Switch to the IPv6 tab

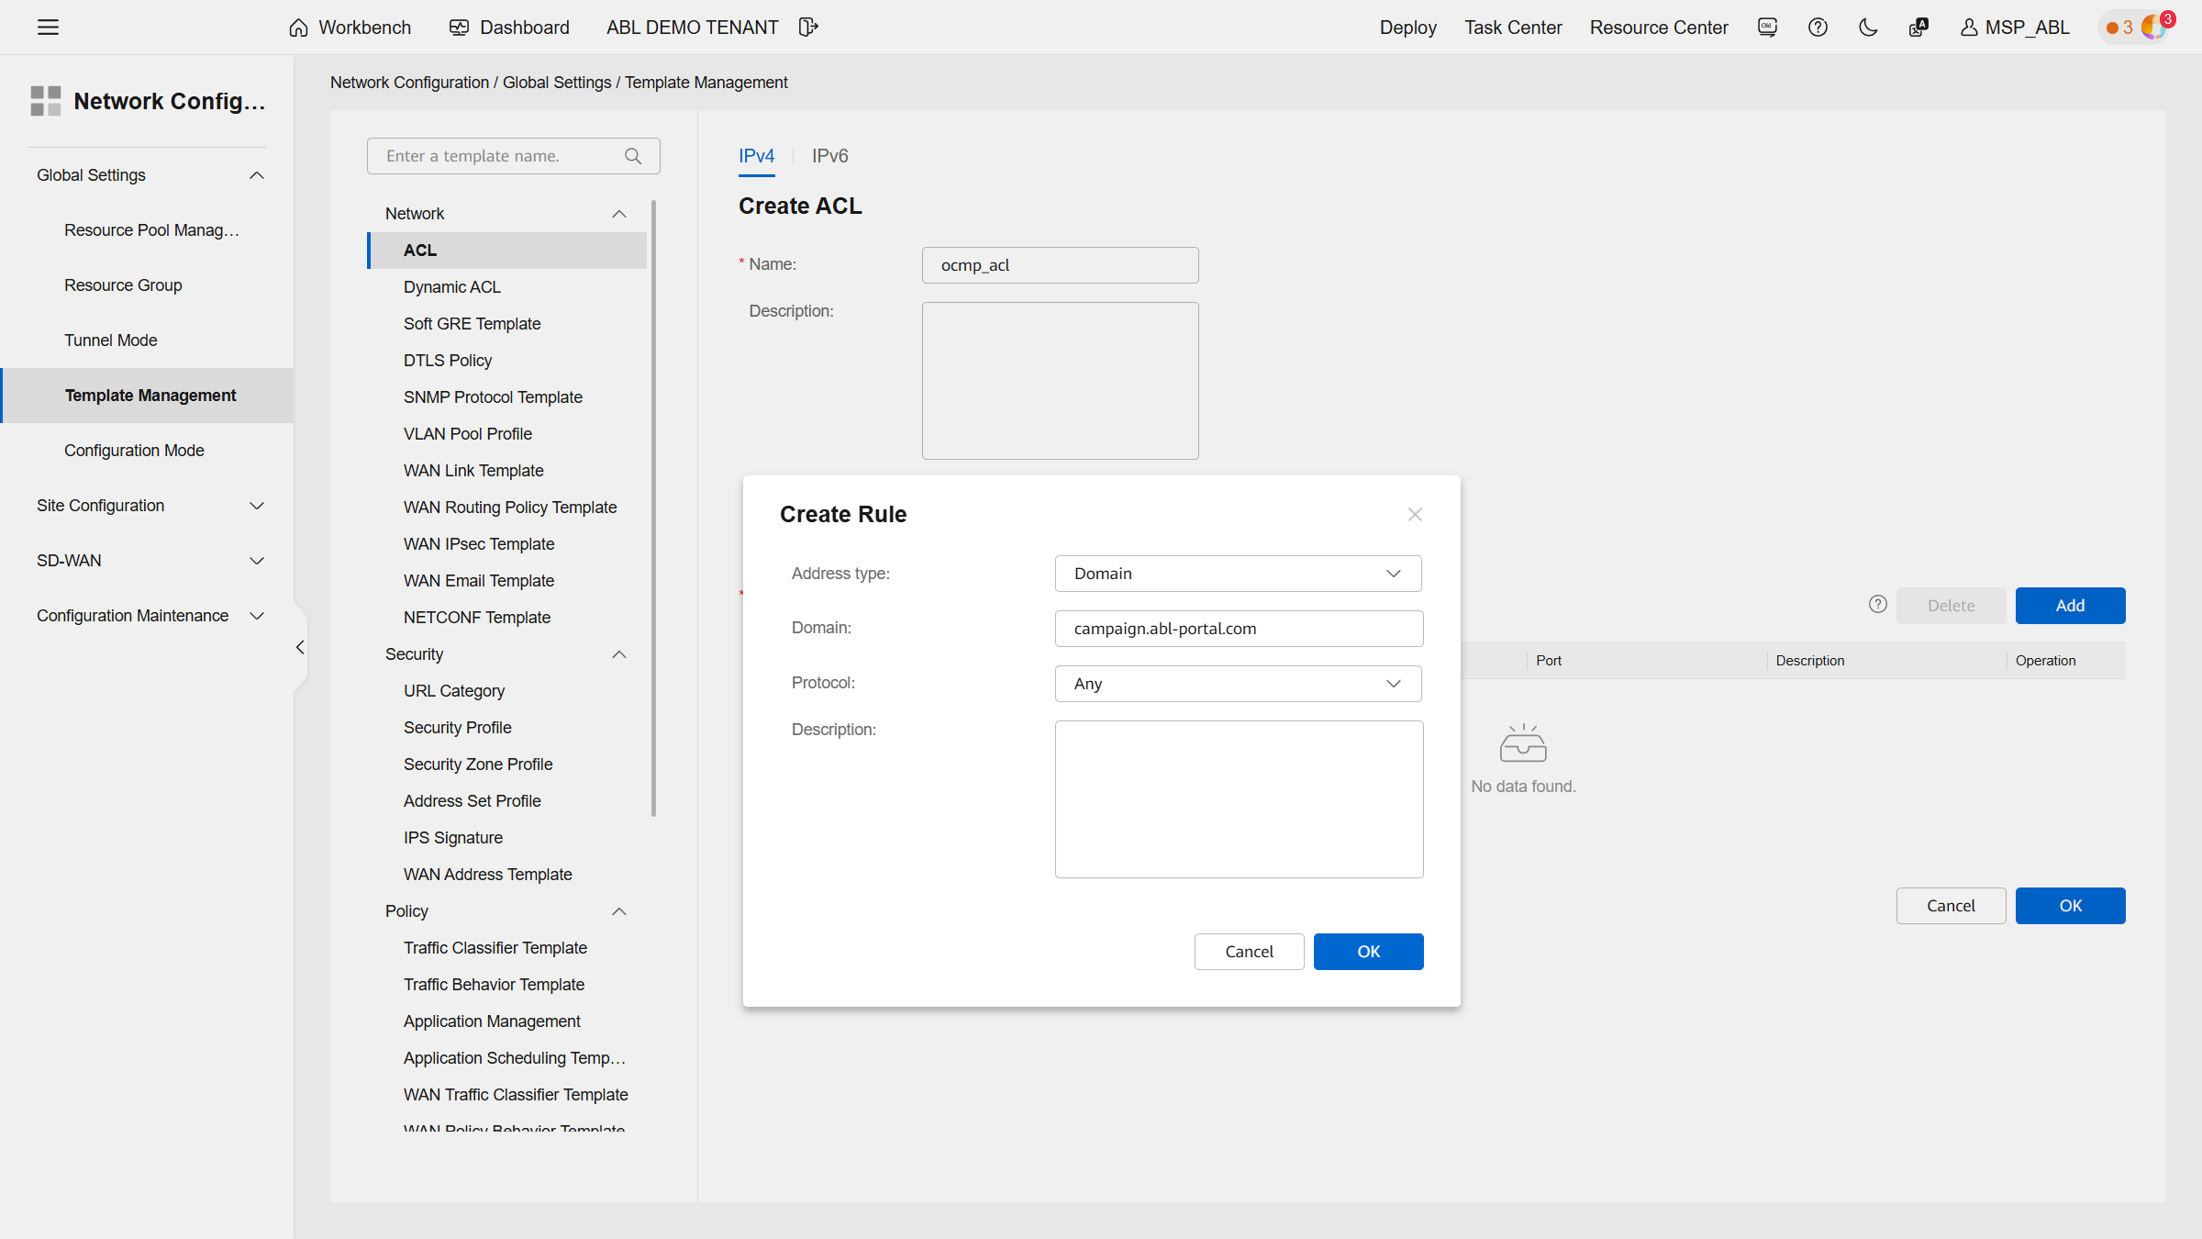[829, 156]
